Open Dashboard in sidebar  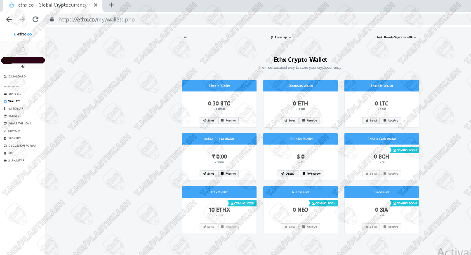15,77
